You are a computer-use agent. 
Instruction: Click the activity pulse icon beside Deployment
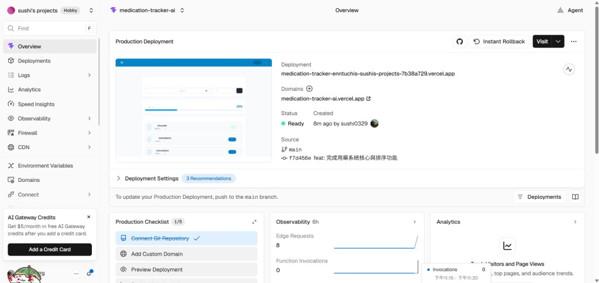coord(569,70)
